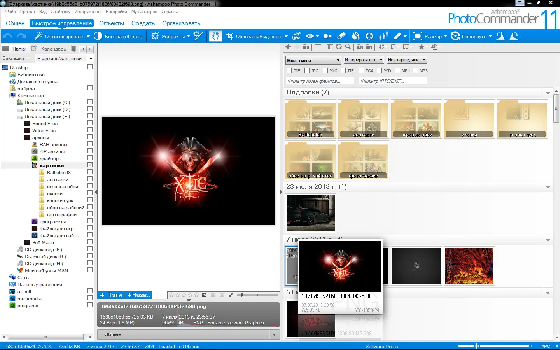Select the paint bucket fill tool

point(355,36)
